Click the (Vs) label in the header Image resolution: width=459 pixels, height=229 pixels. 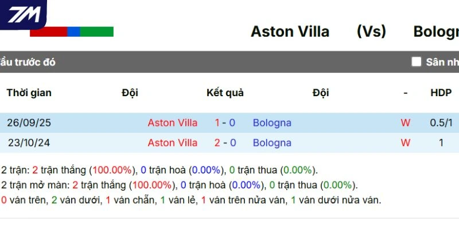[371, 31]
